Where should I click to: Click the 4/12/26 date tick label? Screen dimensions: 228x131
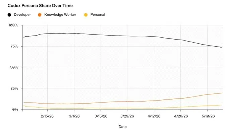(x=154, y=116)
